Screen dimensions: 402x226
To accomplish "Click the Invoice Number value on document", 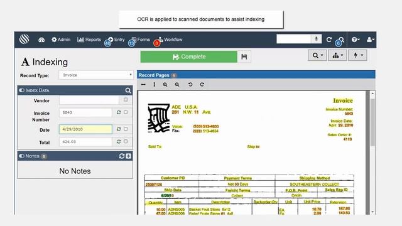I will 349,114.
